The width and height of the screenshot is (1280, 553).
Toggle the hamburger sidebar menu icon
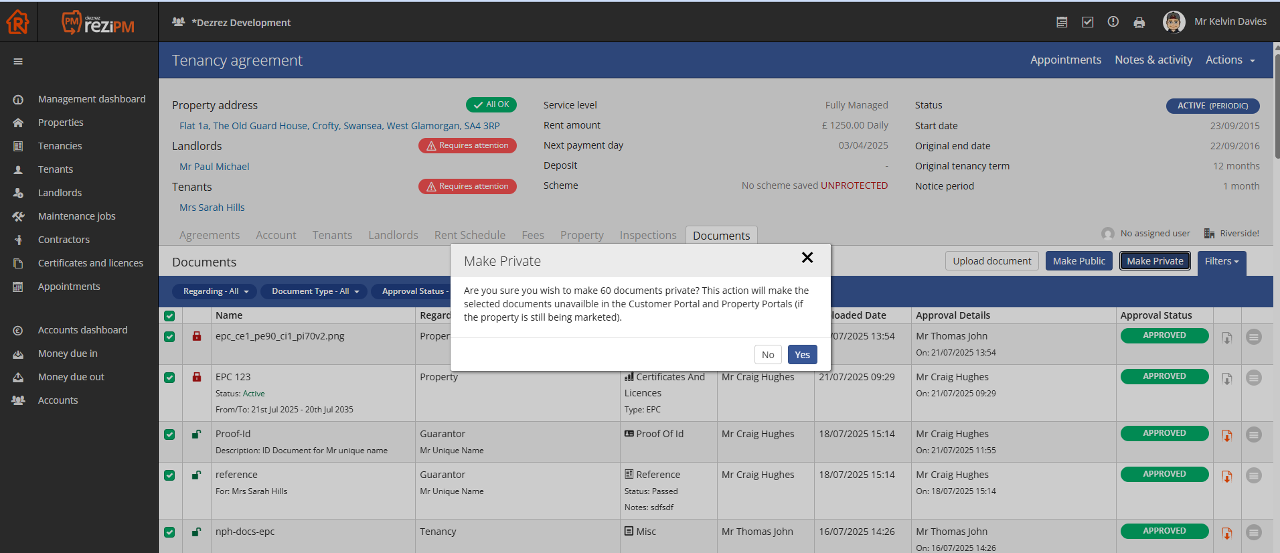click(18, 62)
